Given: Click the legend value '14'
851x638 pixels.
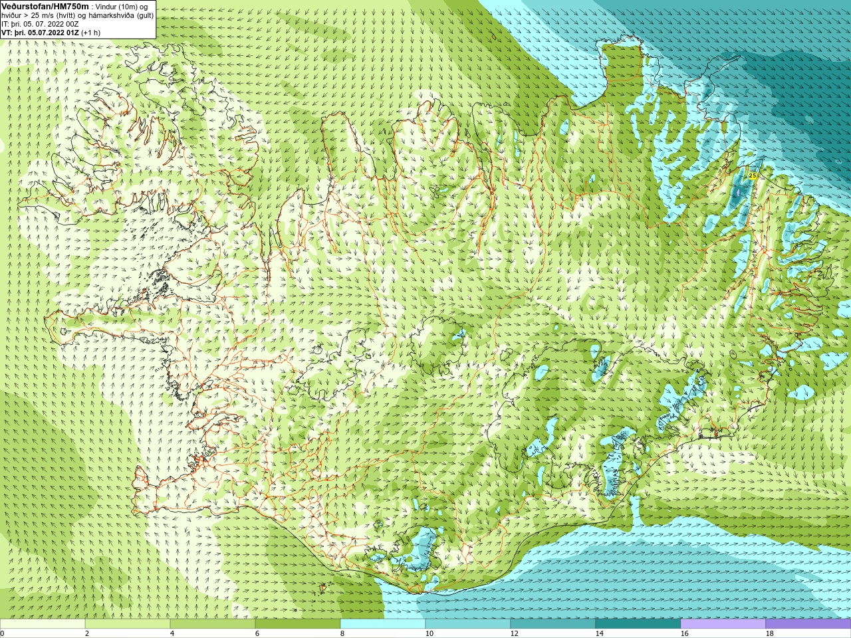Looking at the screenshot, I should pyautogui.click(x=600, y=633).
